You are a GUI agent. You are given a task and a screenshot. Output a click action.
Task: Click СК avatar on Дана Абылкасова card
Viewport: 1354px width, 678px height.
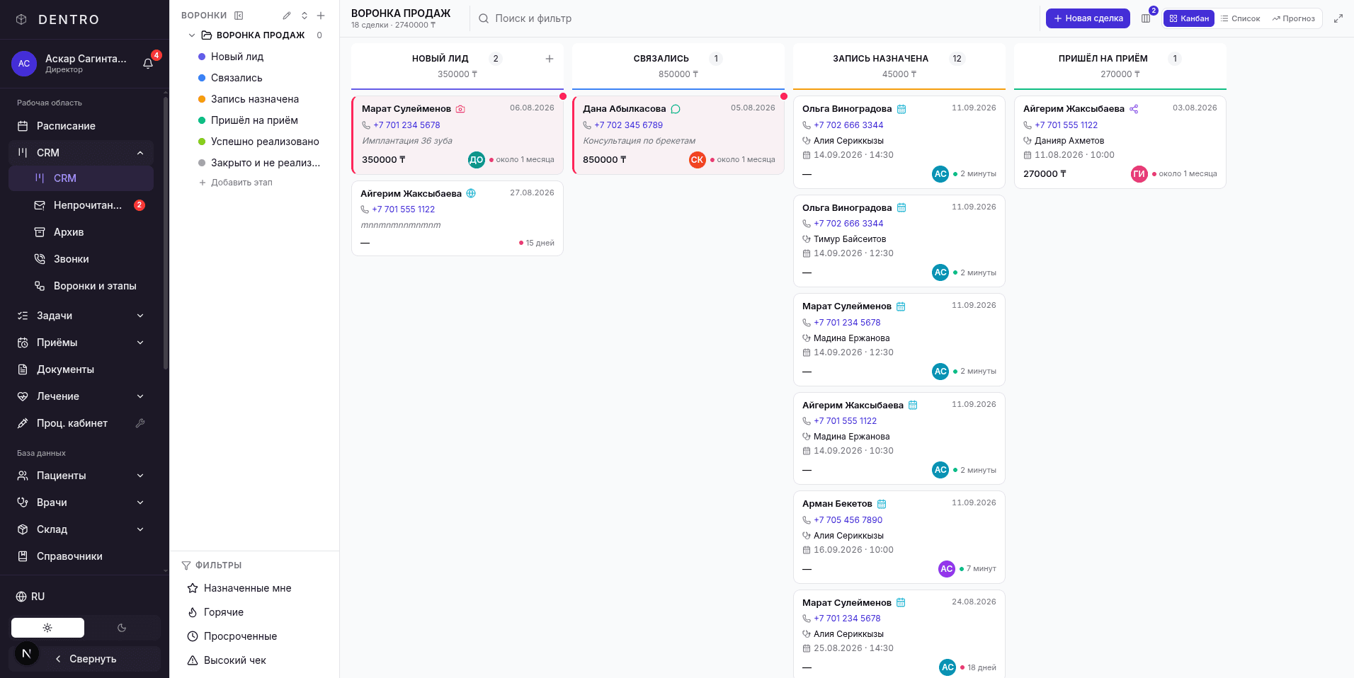[698, 160]
